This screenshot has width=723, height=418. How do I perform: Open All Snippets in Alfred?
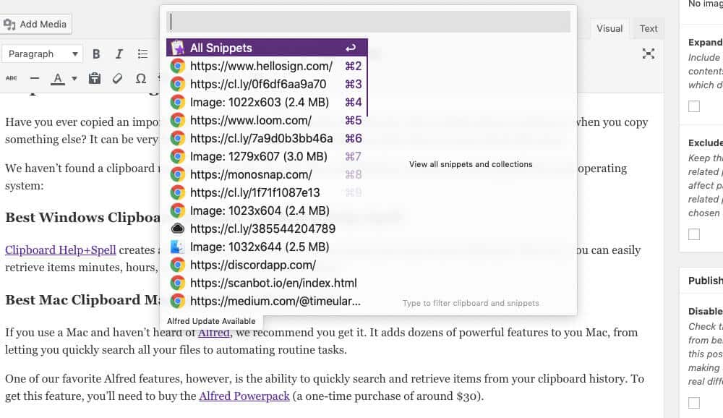coord(267,48)
